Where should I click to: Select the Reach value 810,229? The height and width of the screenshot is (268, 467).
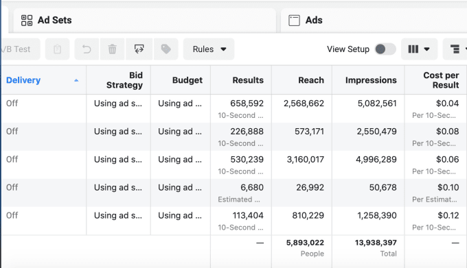pyautogui.click(x=308, y=215)
